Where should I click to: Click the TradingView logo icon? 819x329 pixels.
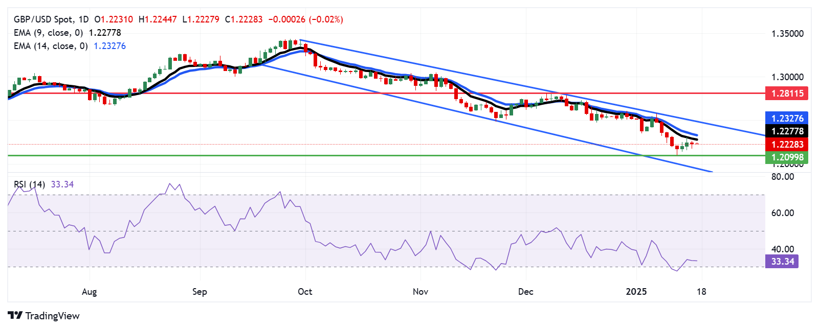(15, 316)
